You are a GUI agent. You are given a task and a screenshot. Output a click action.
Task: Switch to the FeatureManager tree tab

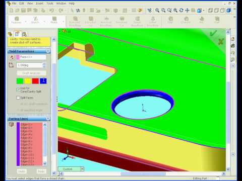10,34
